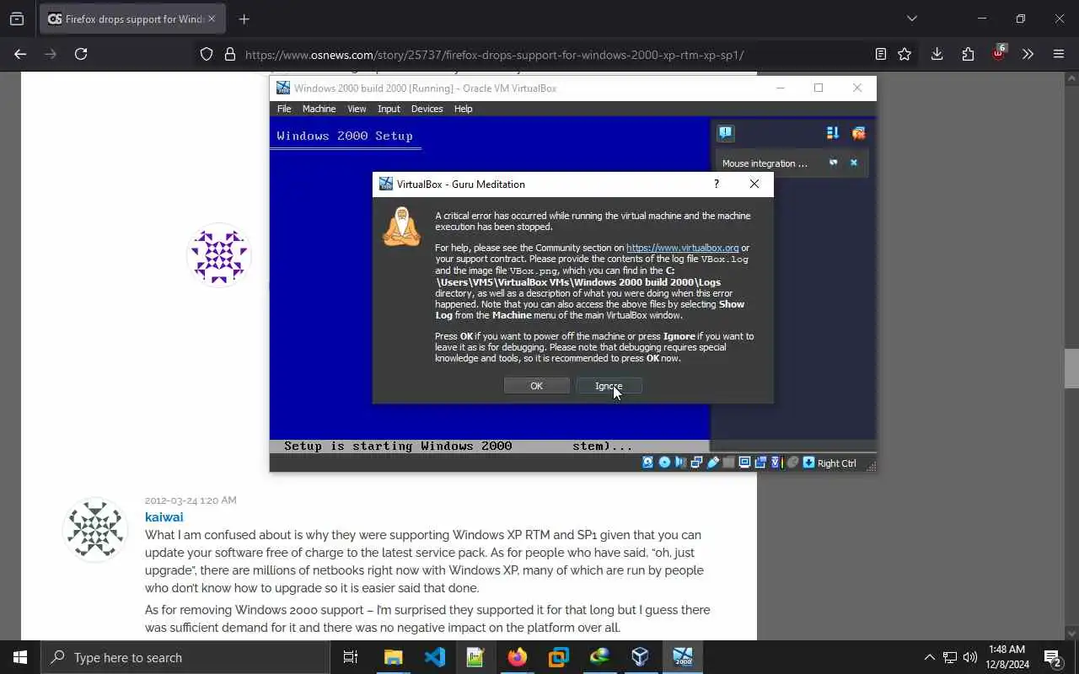Click Ignore in the Guru Meditation dialog
Image resolution: width=1079 pixels, height=674 pixels.
tap(609, 386)
